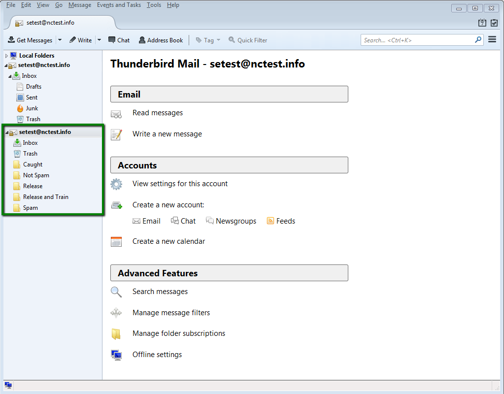Viewport: 504px width, 394px height.
Task: Select the Not Spam folder
Action: 36,175
